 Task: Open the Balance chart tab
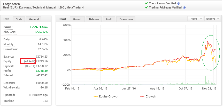(94, 19)
